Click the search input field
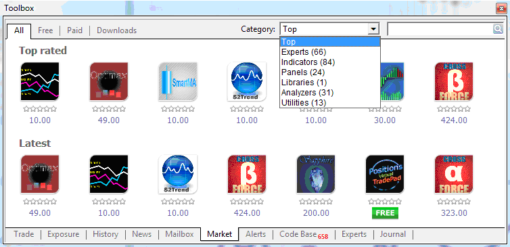510x247 pixels. pos(440,29)
